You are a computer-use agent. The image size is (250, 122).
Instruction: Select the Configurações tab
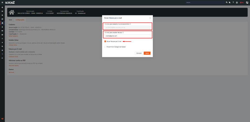click(20, 20)
